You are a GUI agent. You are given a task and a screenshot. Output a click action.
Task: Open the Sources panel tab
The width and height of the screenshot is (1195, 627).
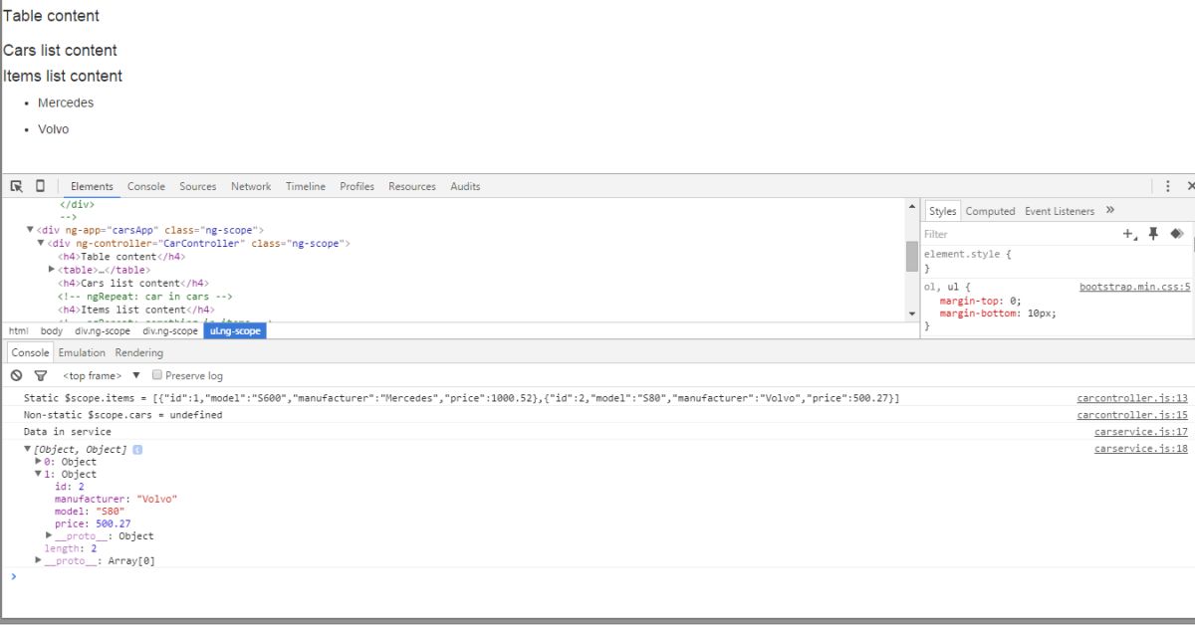click(x=198, y=186)
